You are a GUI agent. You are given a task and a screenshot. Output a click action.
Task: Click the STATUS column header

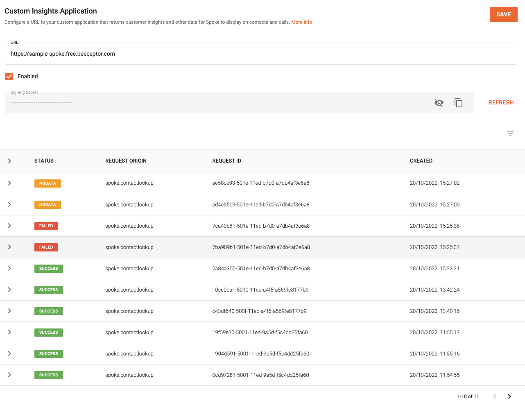[44, 161]
